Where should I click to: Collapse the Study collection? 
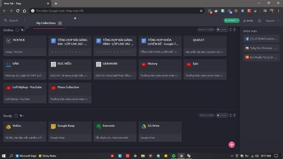click(x=16, y=116)
